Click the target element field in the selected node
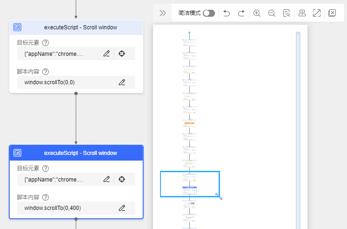 pyautogui.click(x=76, y=179)
